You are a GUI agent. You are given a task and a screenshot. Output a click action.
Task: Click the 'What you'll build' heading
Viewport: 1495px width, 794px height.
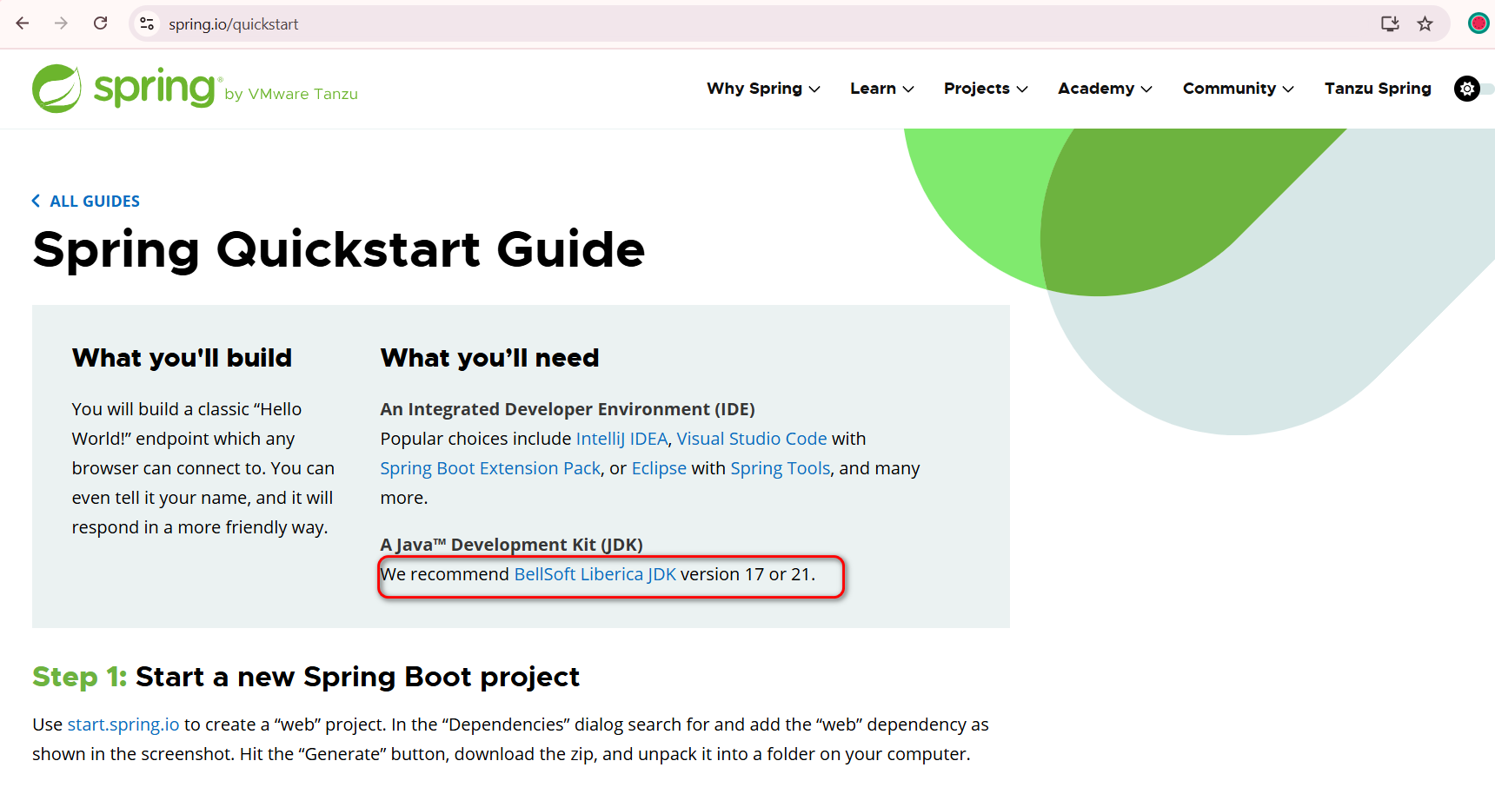coord(182,358)
